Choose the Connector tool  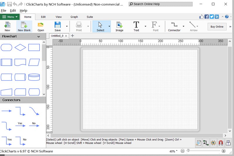174,26
